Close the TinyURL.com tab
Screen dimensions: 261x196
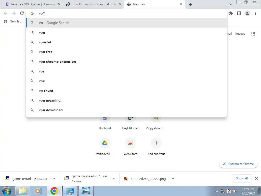point(120,5)
